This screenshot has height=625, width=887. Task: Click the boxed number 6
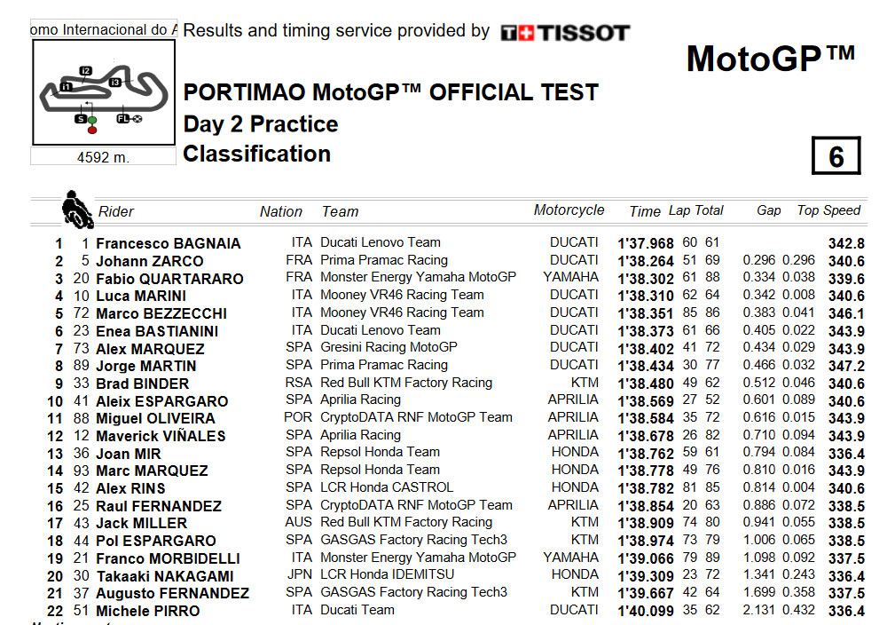click(x=836, y=155)
